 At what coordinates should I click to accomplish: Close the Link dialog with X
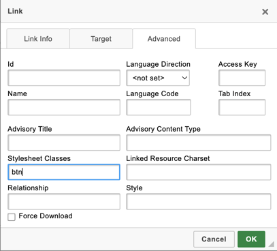(265, 12)
